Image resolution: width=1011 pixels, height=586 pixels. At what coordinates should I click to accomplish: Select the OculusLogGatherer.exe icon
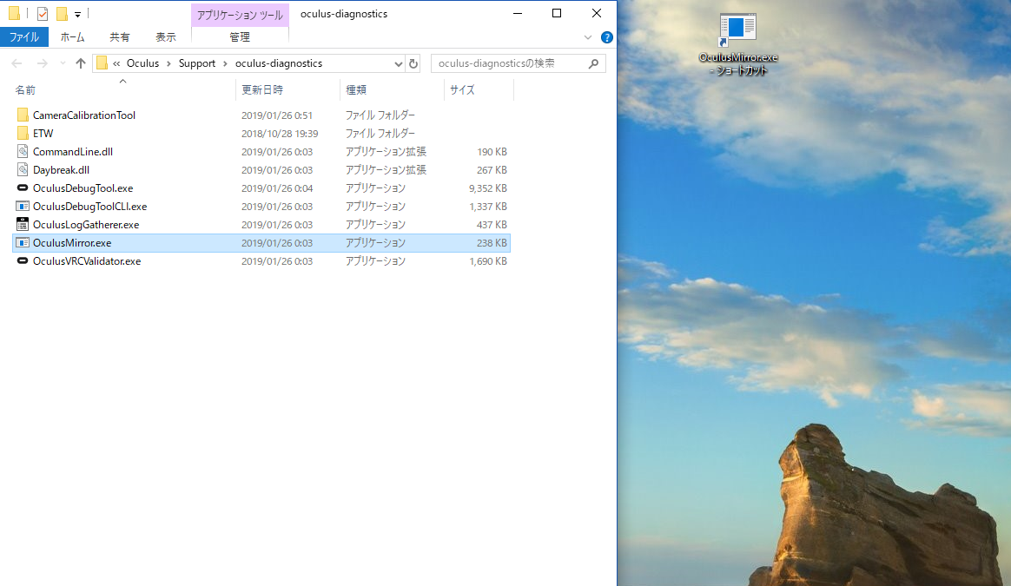[x=23, y=224]
